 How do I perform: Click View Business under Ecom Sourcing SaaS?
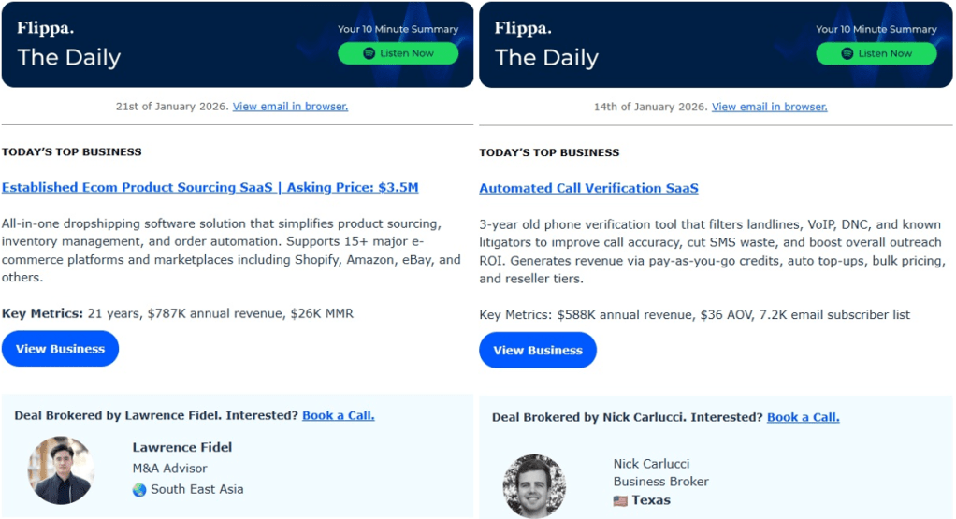pyautogui.click(x=60, y=349)
